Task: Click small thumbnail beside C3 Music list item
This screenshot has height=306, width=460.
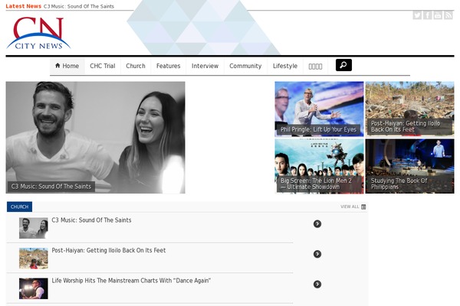Action: point(34,228)
